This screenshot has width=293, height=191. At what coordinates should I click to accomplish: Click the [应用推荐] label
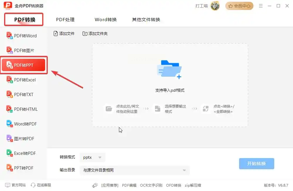click(x=110, y=185)
